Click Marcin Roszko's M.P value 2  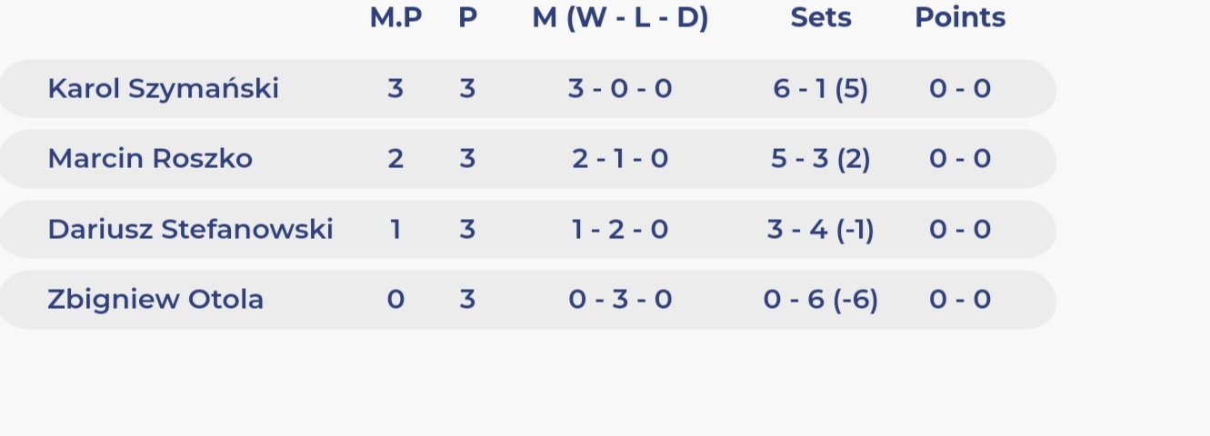pos(395,159)
